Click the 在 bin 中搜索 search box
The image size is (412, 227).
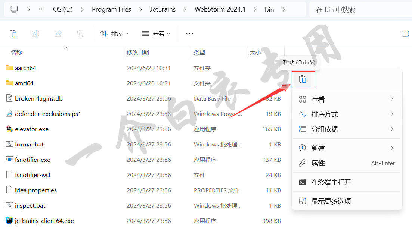point(359,9)
